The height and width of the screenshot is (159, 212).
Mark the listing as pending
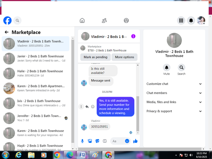[x=95, y=57]
